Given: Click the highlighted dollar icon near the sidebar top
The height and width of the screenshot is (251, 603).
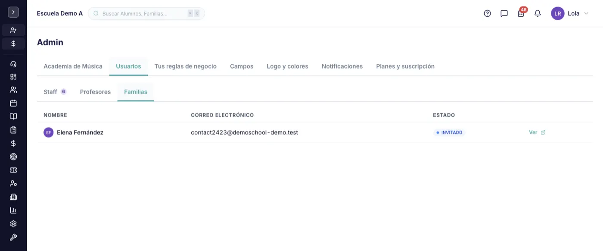Looking at the screenshot, I should tap(13, 44).
